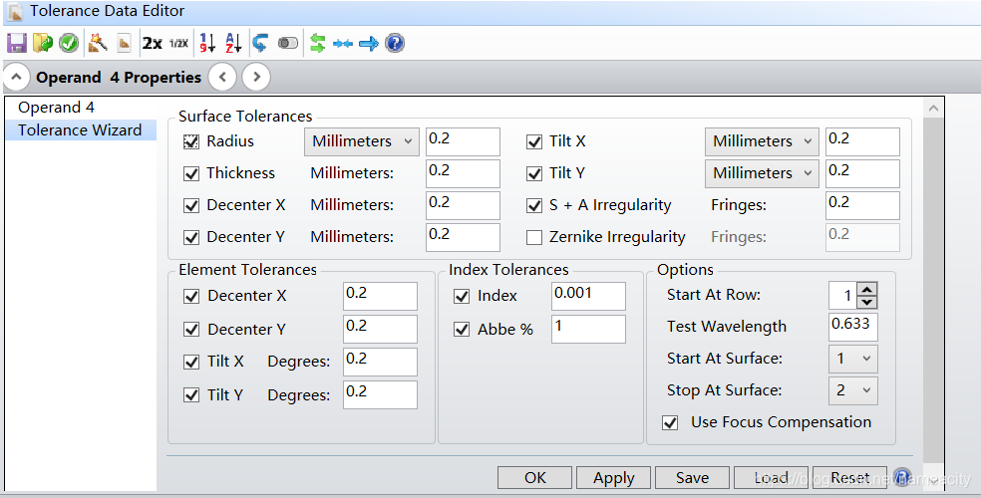Uncheck the Index tolerance checkbox

(x=462, y=296)
